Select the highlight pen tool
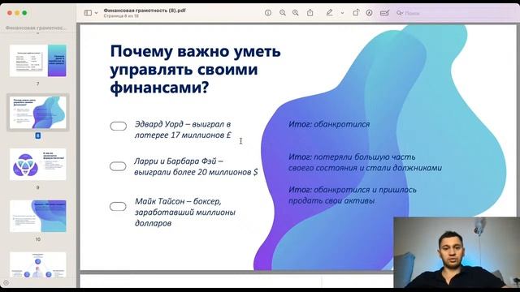 tap(329, 13)
